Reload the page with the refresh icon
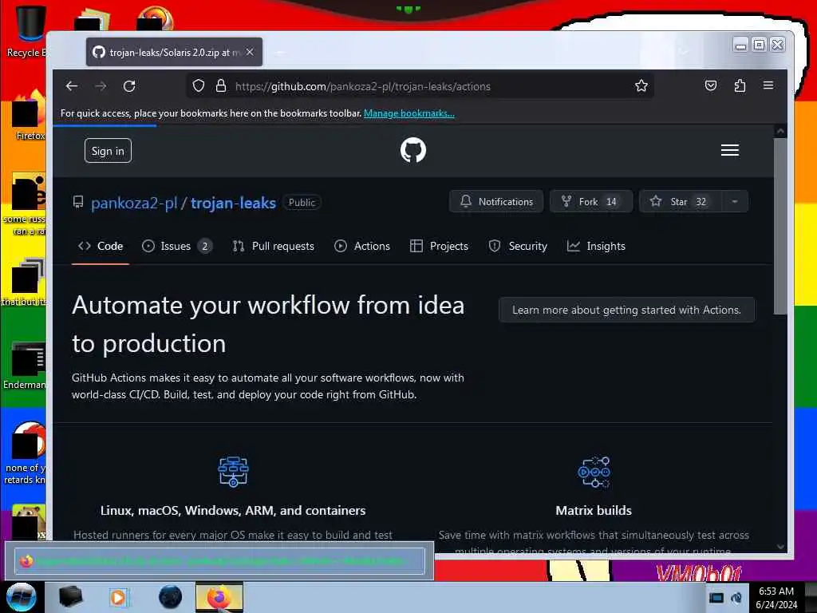The height and width of the screenshot is (613, 817). [x=129, y=86]
